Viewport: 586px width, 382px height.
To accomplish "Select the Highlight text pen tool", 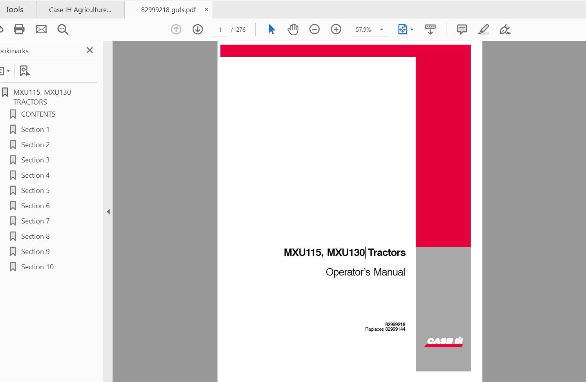I will pyautogui.click(x=484, y=29).
